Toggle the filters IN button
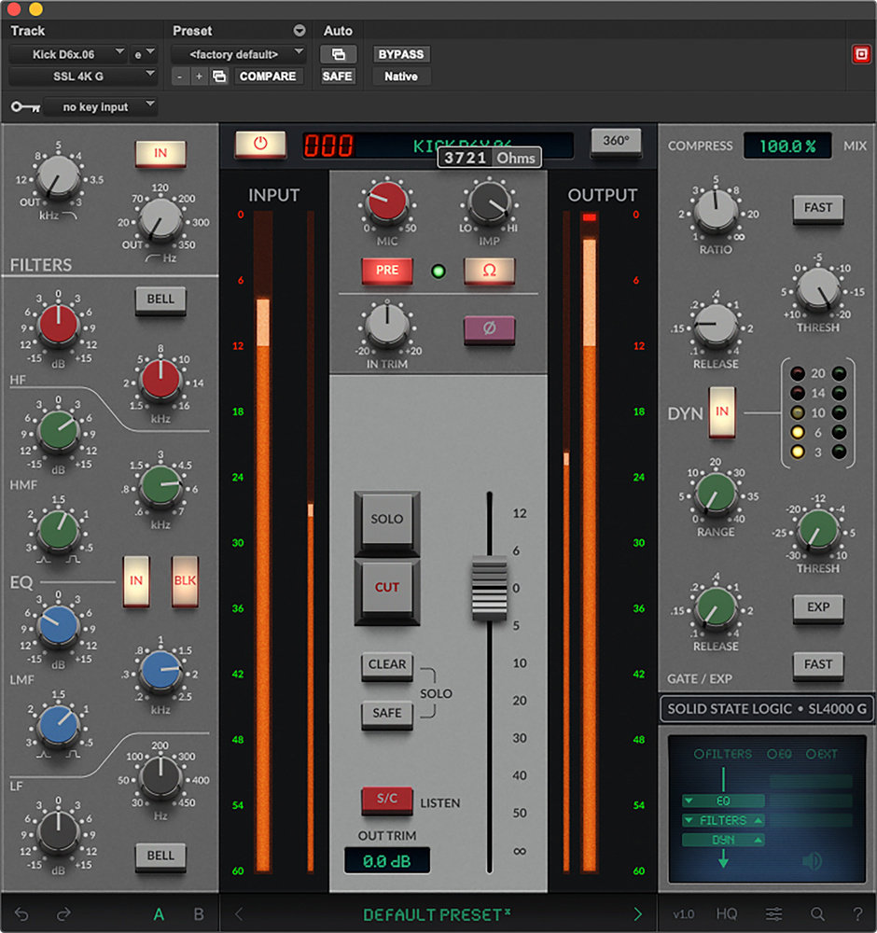Viewport: 877px width, 933px height. tap(160, 154)
